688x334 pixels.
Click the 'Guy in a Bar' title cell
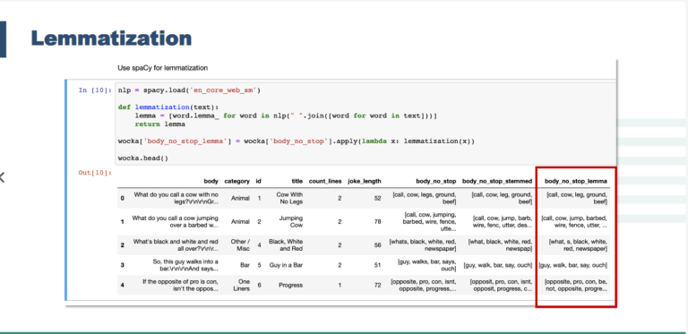[286, 265]
